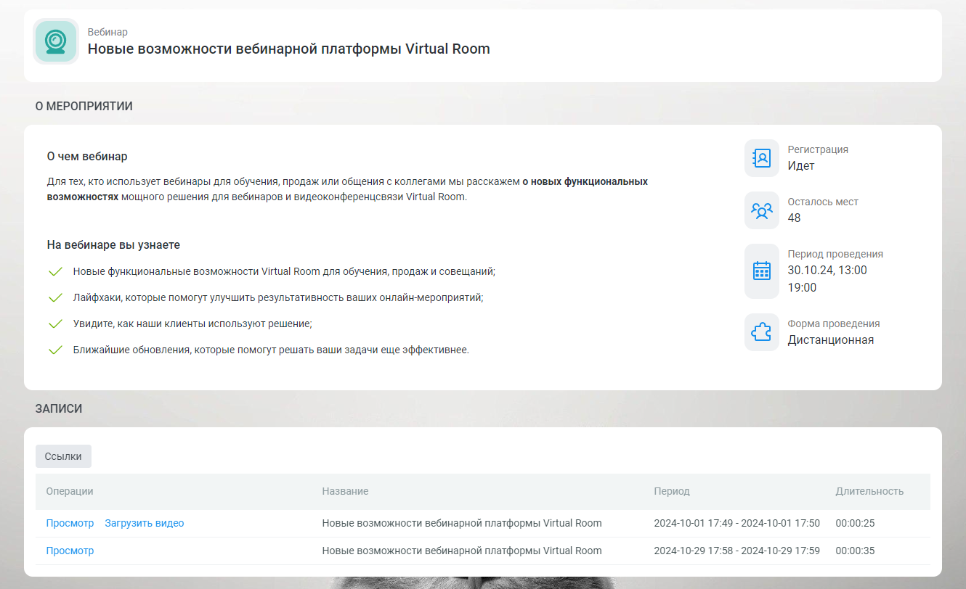
Task: Click the Осталось мест people icon
Action: pyautogui.click(x=761, y=210)
